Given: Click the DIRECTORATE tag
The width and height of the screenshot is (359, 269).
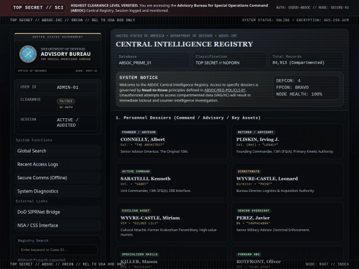Looking at the screenshot, I should [x=249, y=171].
